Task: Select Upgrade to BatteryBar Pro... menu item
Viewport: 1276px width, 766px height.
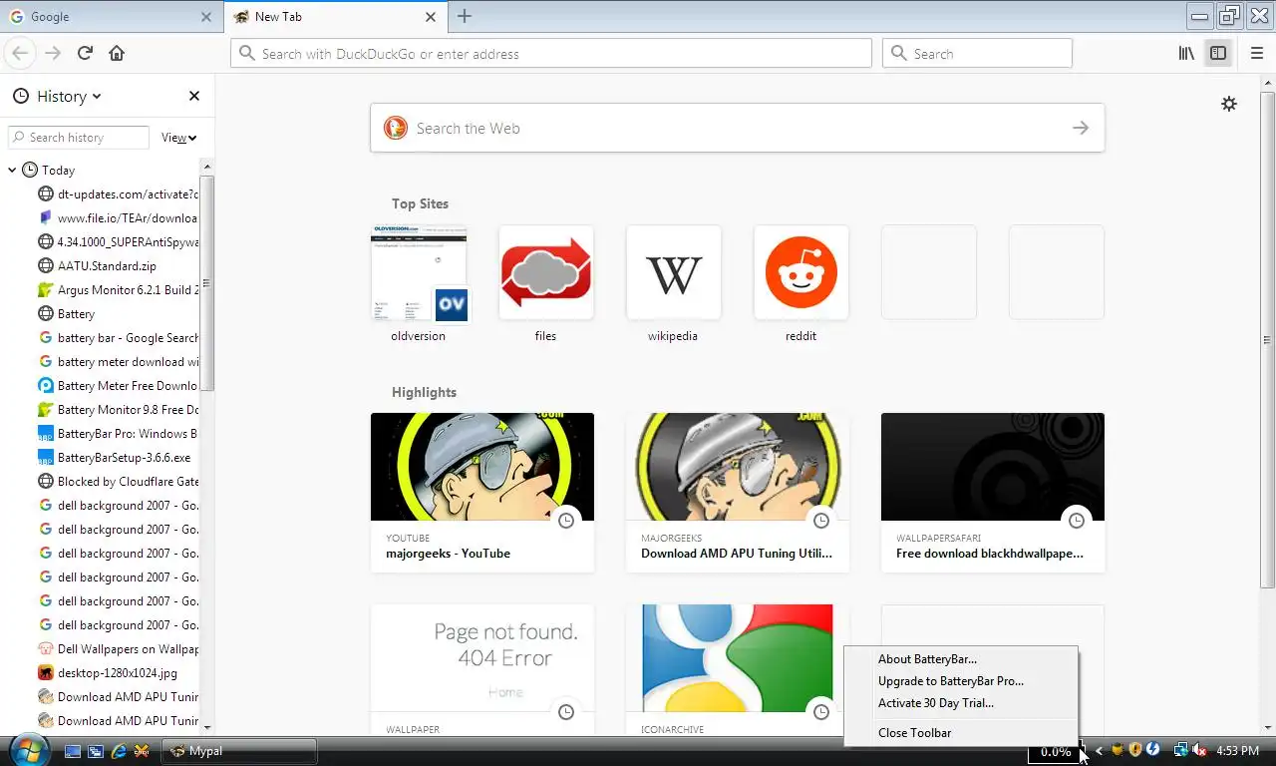Action: (951, 681)
